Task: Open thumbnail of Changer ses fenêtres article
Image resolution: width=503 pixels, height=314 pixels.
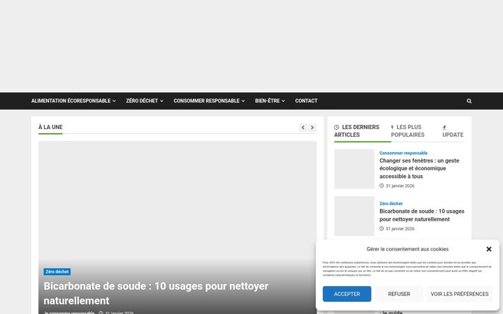Action: tap(354, 169)
